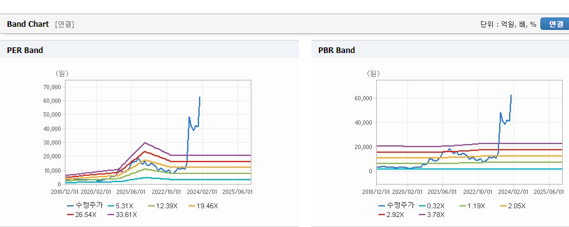
Task: Toggle the 2.05X legend series
Action: click(513, 206)
